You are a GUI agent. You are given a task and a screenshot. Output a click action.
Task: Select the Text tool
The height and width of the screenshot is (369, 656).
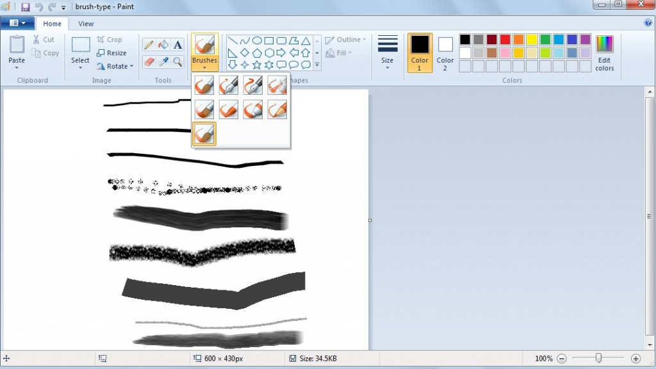tap(177, 44)
